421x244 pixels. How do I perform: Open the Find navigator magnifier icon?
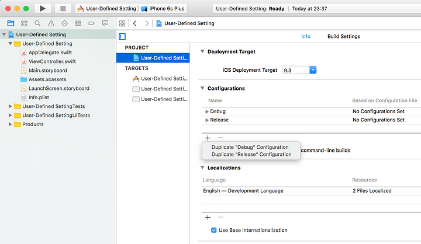tap(37, 23)
